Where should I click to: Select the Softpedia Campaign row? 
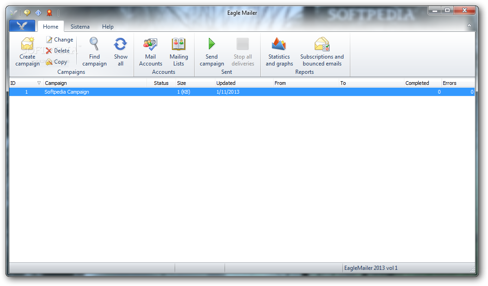point(242,92)
